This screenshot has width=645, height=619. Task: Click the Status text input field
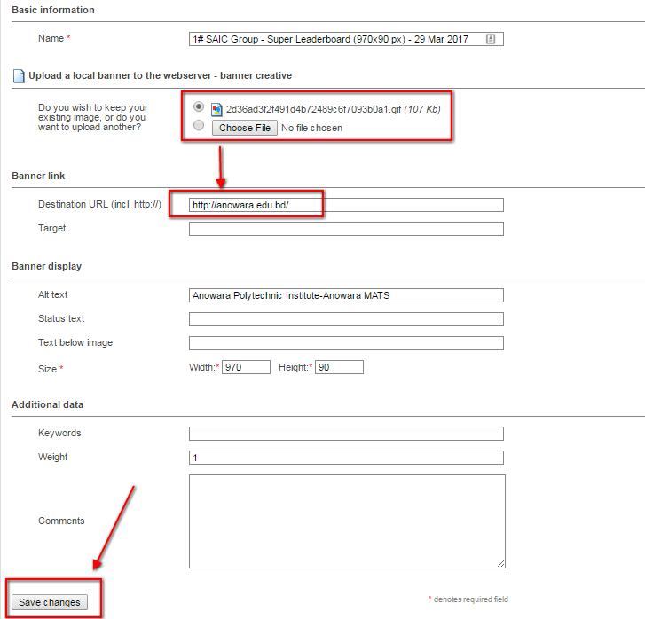point(346,319)
